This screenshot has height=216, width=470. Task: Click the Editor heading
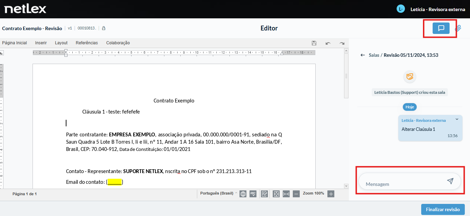(269, 28)
